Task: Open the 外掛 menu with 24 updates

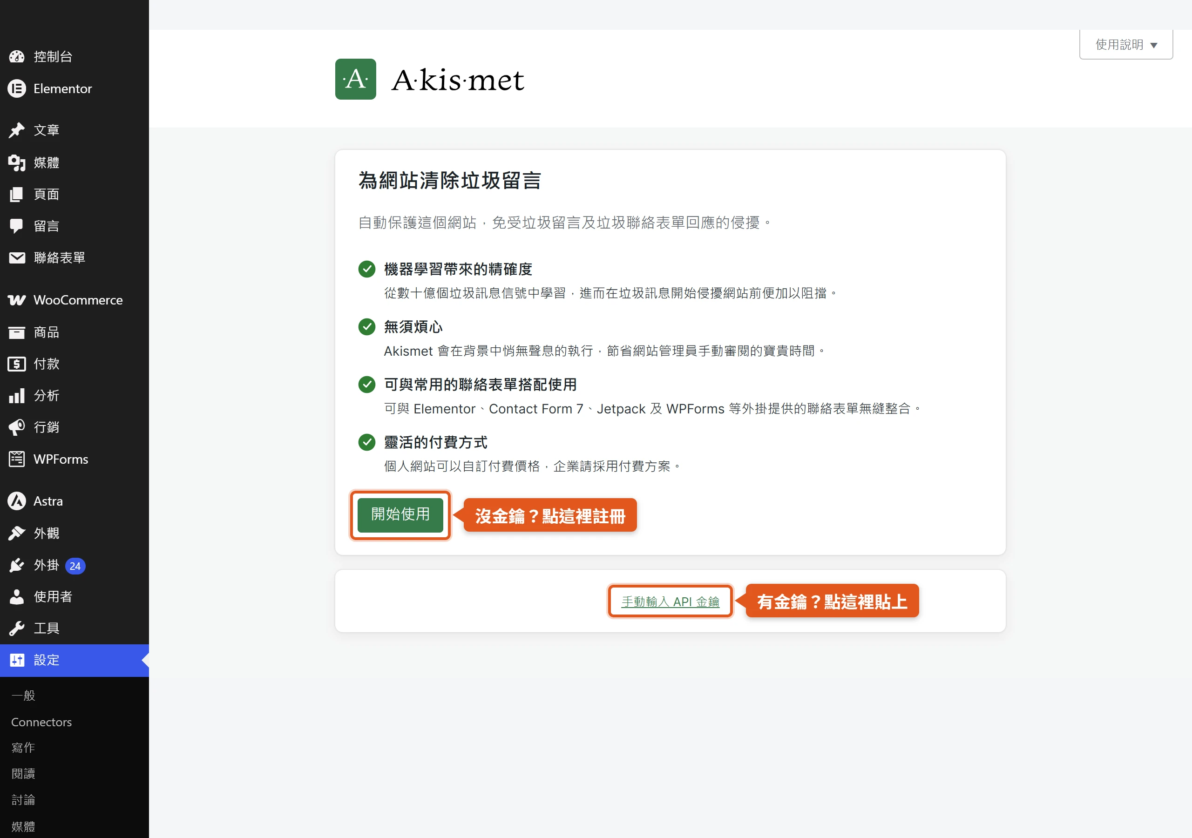Action: coord(74,565)
